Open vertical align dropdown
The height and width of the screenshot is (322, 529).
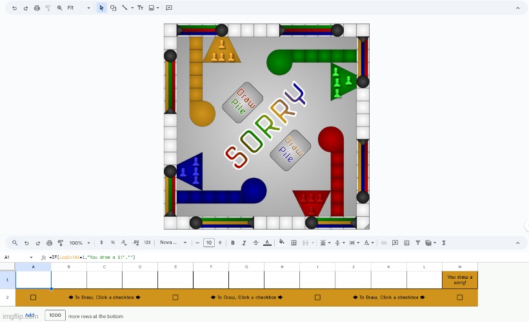(x=340, y=243)
